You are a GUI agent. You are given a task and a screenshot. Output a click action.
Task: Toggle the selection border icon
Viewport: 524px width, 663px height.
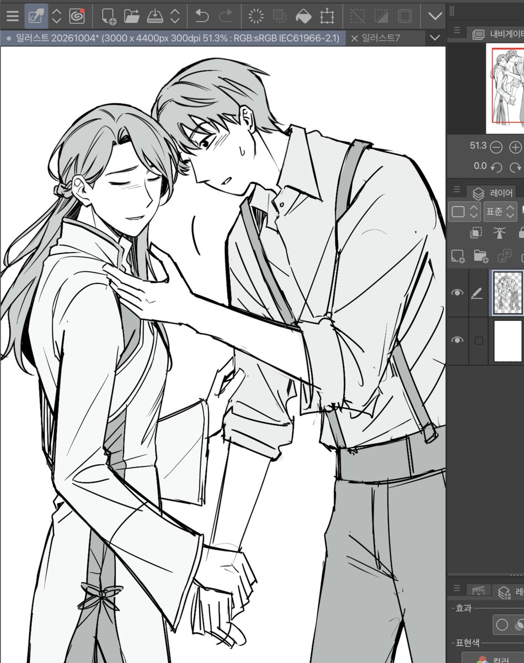pos(405,16)
